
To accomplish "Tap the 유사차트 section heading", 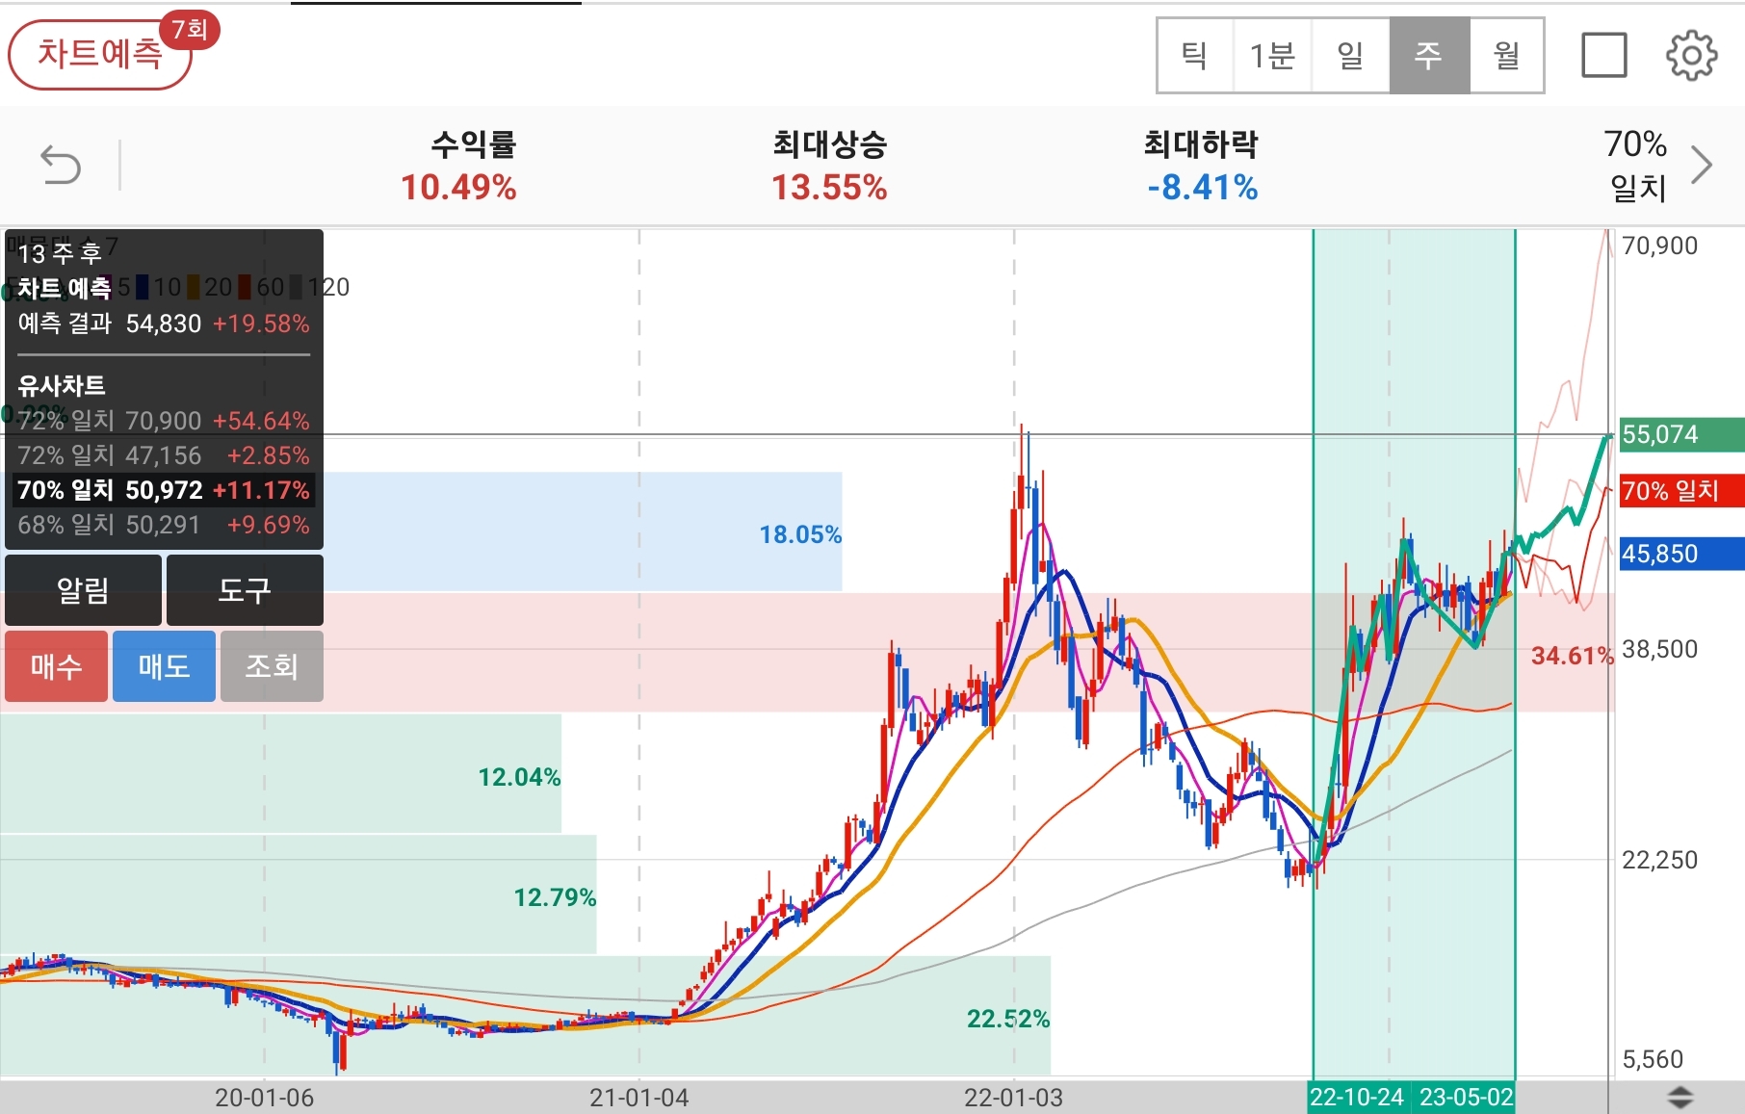I will [x=62, y=385].
